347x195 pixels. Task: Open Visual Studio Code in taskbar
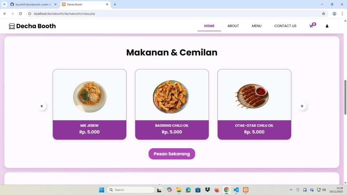(236, 190)
